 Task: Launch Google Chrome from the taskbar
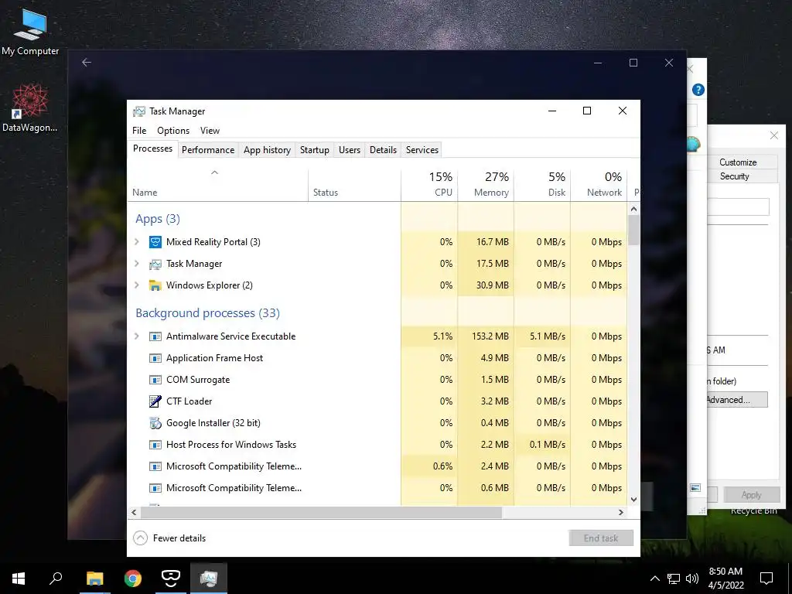click(x=133, y=579)
